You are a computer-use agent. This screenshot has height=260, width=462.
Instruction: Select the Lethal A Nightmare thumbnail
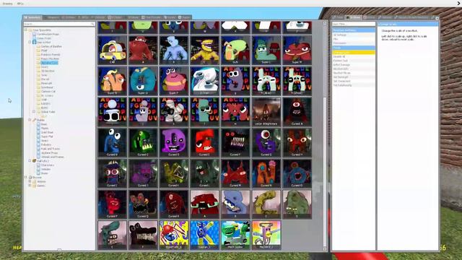[x=266, y=112]
